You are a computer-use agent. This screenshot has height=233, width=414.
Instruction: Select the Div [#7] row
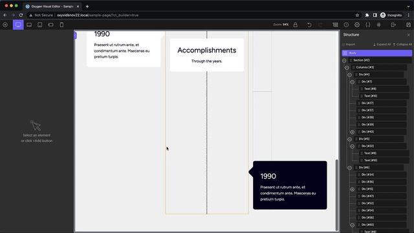[x=381, y=82]
